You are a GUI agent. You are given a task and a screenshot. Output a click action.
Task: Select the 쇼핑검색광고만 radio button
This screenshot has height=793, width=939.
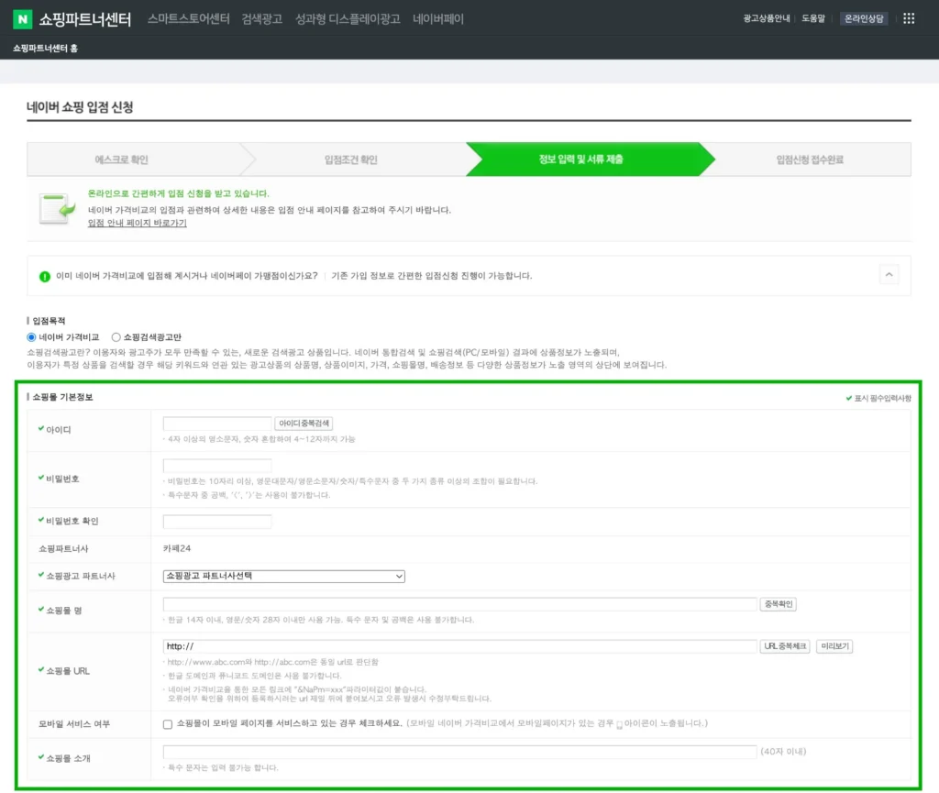coord(116,336)
